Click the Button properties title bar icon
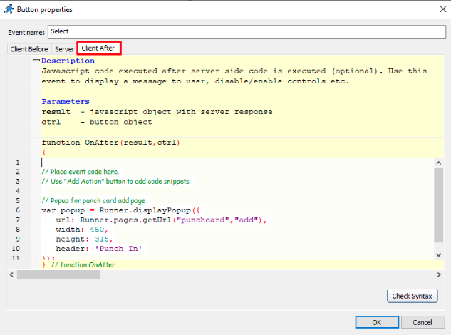 coord(8,9)
